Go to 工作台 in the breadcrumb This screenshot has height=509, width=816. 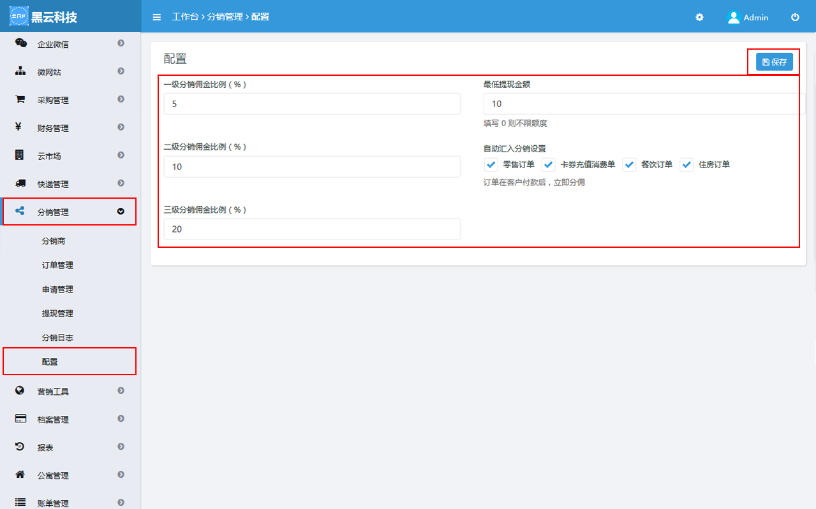click(x=185, y=17)
